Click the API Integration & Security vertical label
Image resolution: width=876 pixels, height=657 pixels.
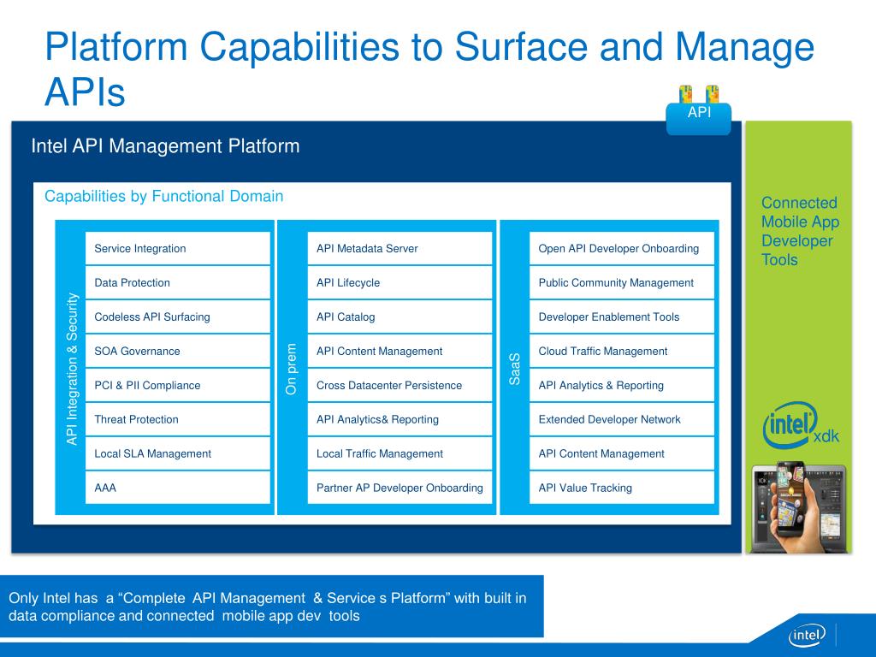point(72,369)
